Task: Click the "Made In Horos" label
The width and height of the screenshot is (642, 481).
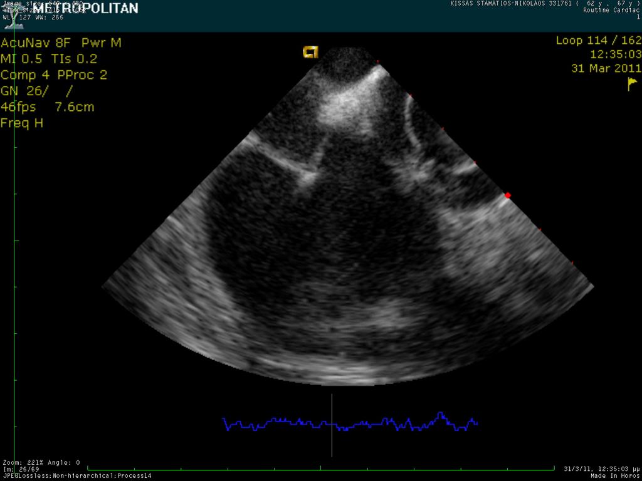Action: click(616, 476)
